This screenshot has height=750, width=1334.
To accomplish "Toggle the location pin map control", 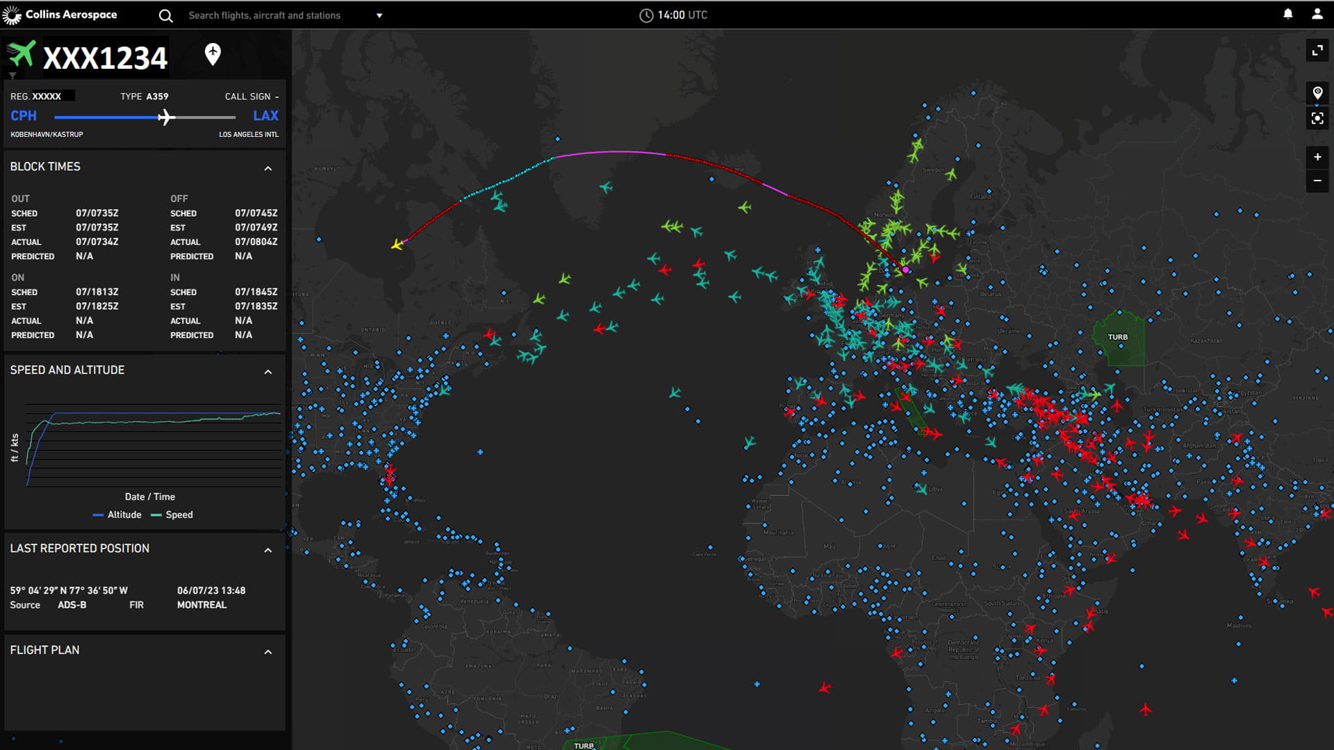I will [1317, 92].
